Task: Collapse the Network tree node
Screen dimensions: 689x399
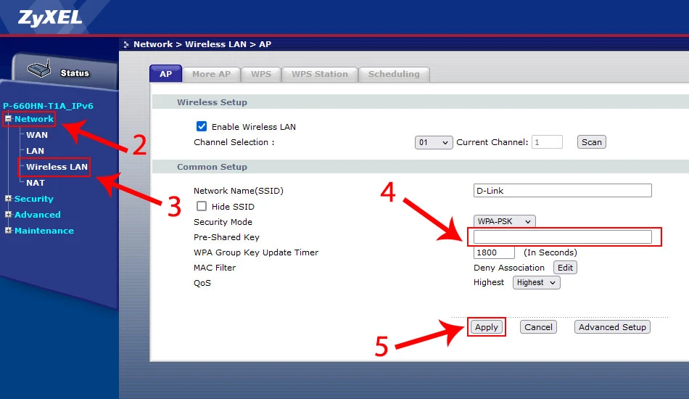Action: [x=8, y=119]
